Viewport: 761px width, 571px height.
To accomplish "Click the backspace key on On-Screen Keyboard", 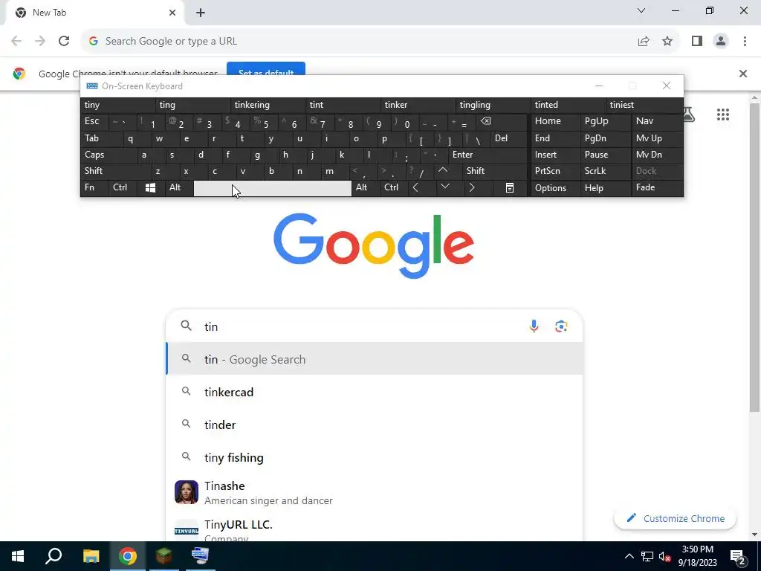I will click(485, 121).
